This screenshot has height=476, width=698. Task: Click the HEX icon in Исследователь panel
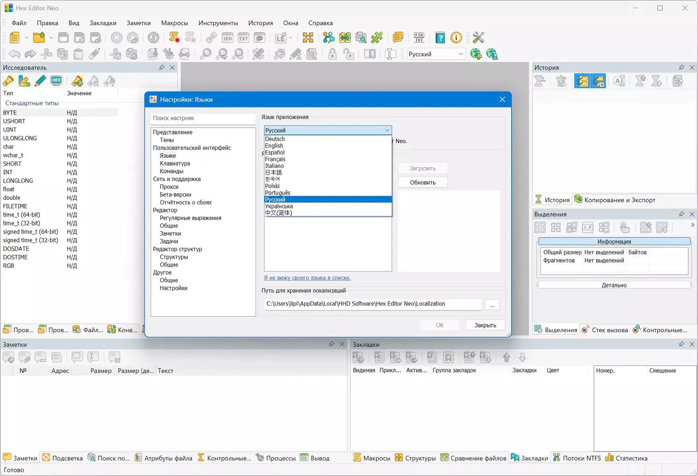point(56,81)
